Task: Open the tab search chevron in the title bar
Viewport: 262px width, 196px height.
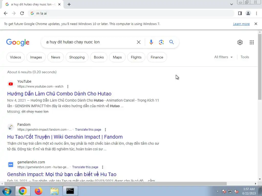Action: coord(231,4)
